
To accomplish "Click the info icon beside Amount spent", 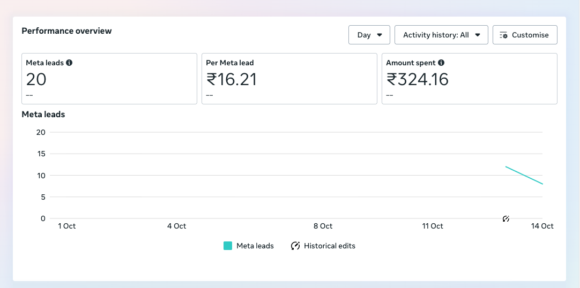I will click(x=441, y=63).
